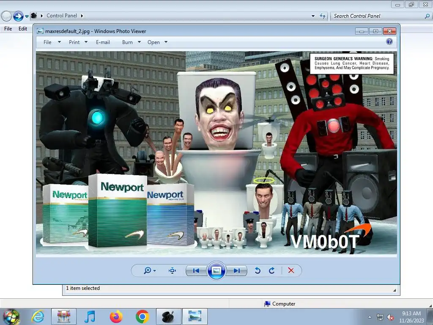Open the Open menu in Photo Viewer
Screen dimensions: 433x325
(x=153, y=42)
